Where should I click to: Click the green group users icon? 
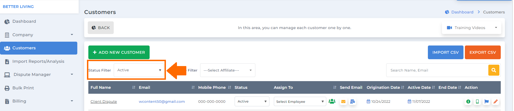(x=332, y=101)
